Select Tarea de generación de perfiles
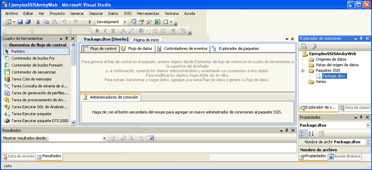The image size is (372, 170). pyautogui.click(x=36, y=93)
